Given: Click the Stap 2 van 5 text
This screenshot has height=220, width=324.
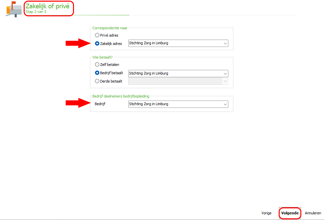Looking at the screenshot, I should click(36, 12).
